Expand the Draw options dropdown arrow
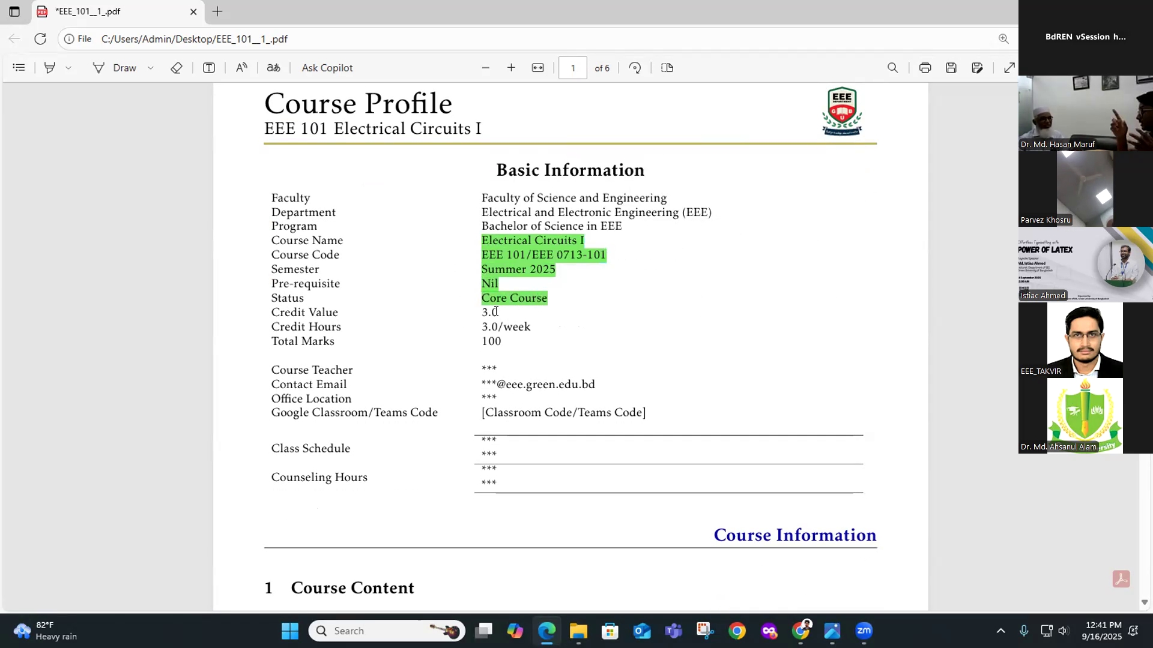Viewport: 1153px width, 648px height. tap(151, 68)
